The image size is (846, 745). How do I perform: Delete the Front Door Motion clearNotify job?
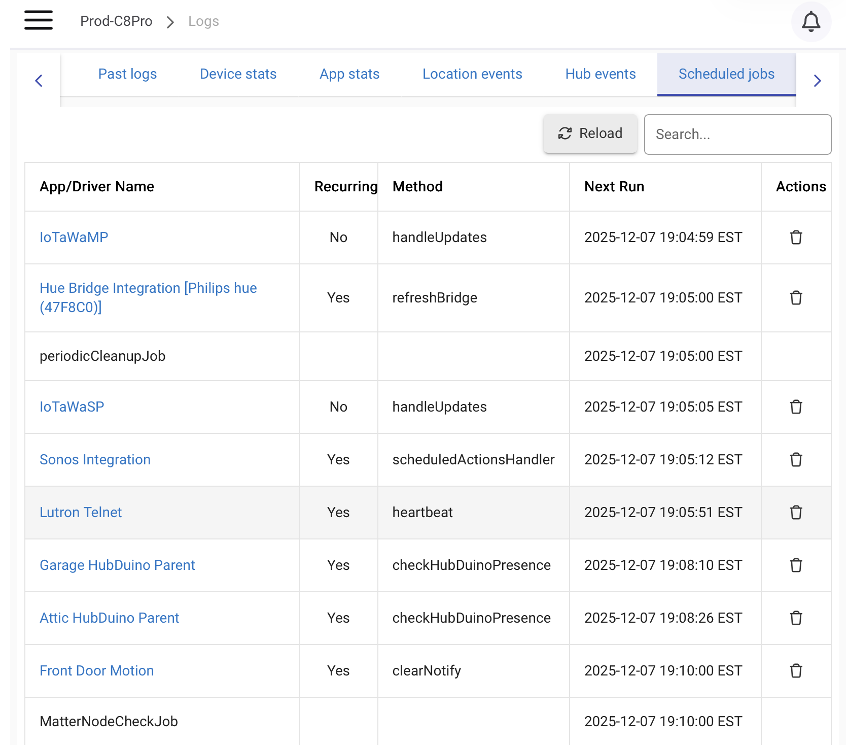point(796,671)
